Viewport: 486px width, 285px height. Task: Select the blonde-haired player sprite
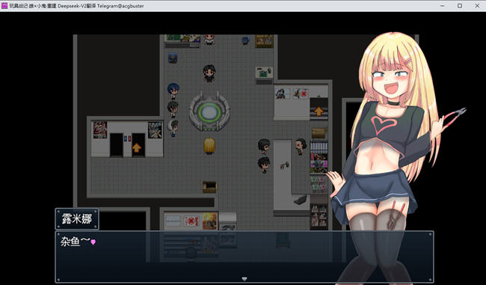tap(209, 146)
